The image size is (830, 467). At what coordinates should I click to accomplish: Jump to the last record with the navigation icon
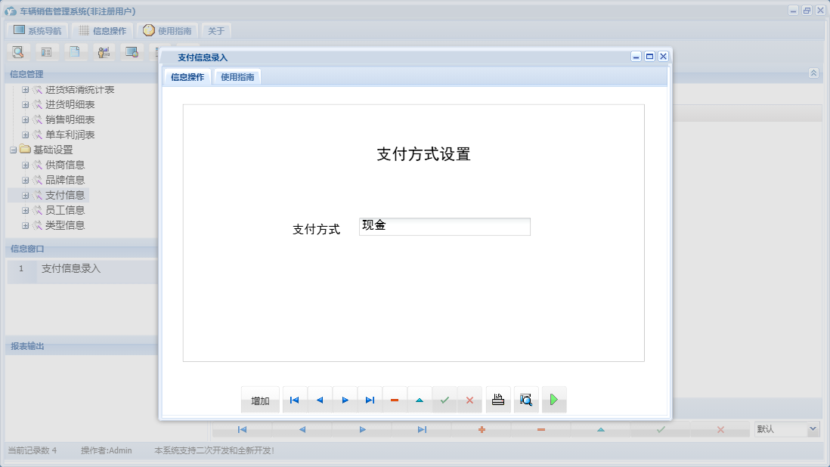click(369, 400)
